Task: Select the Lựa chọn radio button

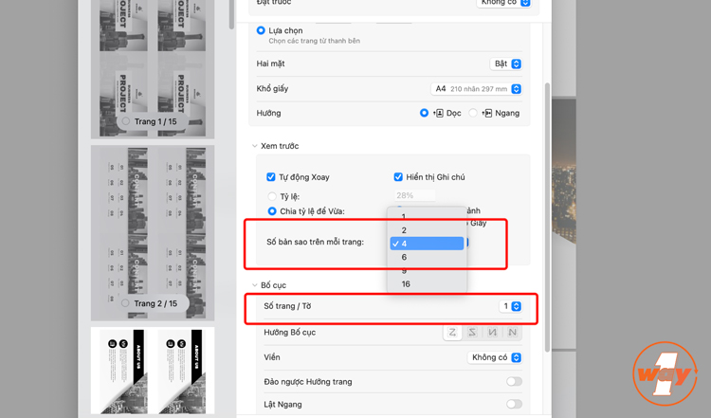Action: pyautogui.click(x=261, y=30)
